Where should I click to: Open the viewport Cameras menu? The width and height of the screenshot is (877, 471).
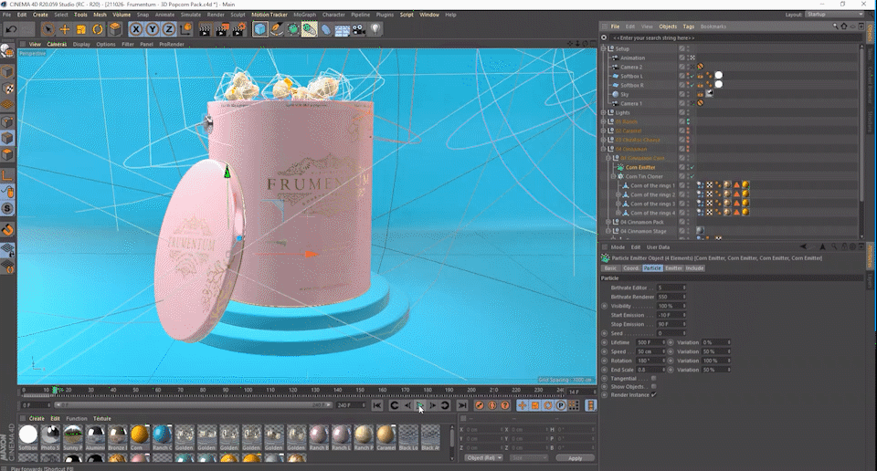57,44
